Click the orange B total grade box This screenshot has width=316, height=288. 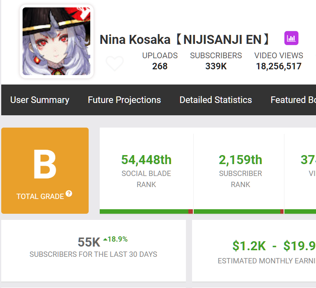[x=45, y=170]
